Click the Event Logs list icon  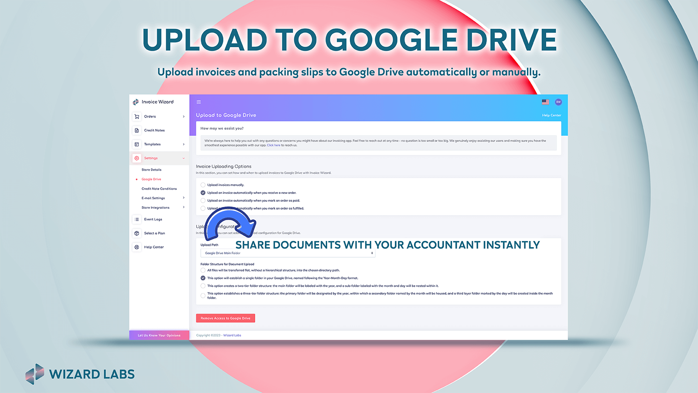click(137, 219)
